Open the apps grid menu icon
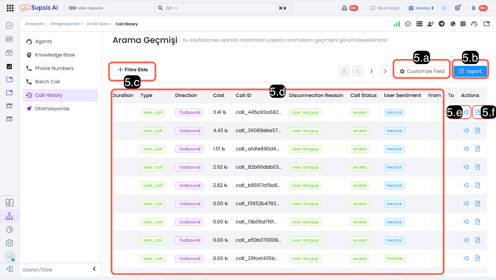496x280 pixels. click(10, 8)
